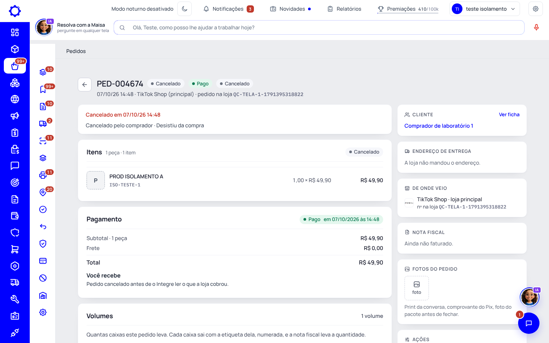Open the wallet icon in blue sidebar
The width and height of the screenshot is (549, 343).
click(x=15, y=216)
